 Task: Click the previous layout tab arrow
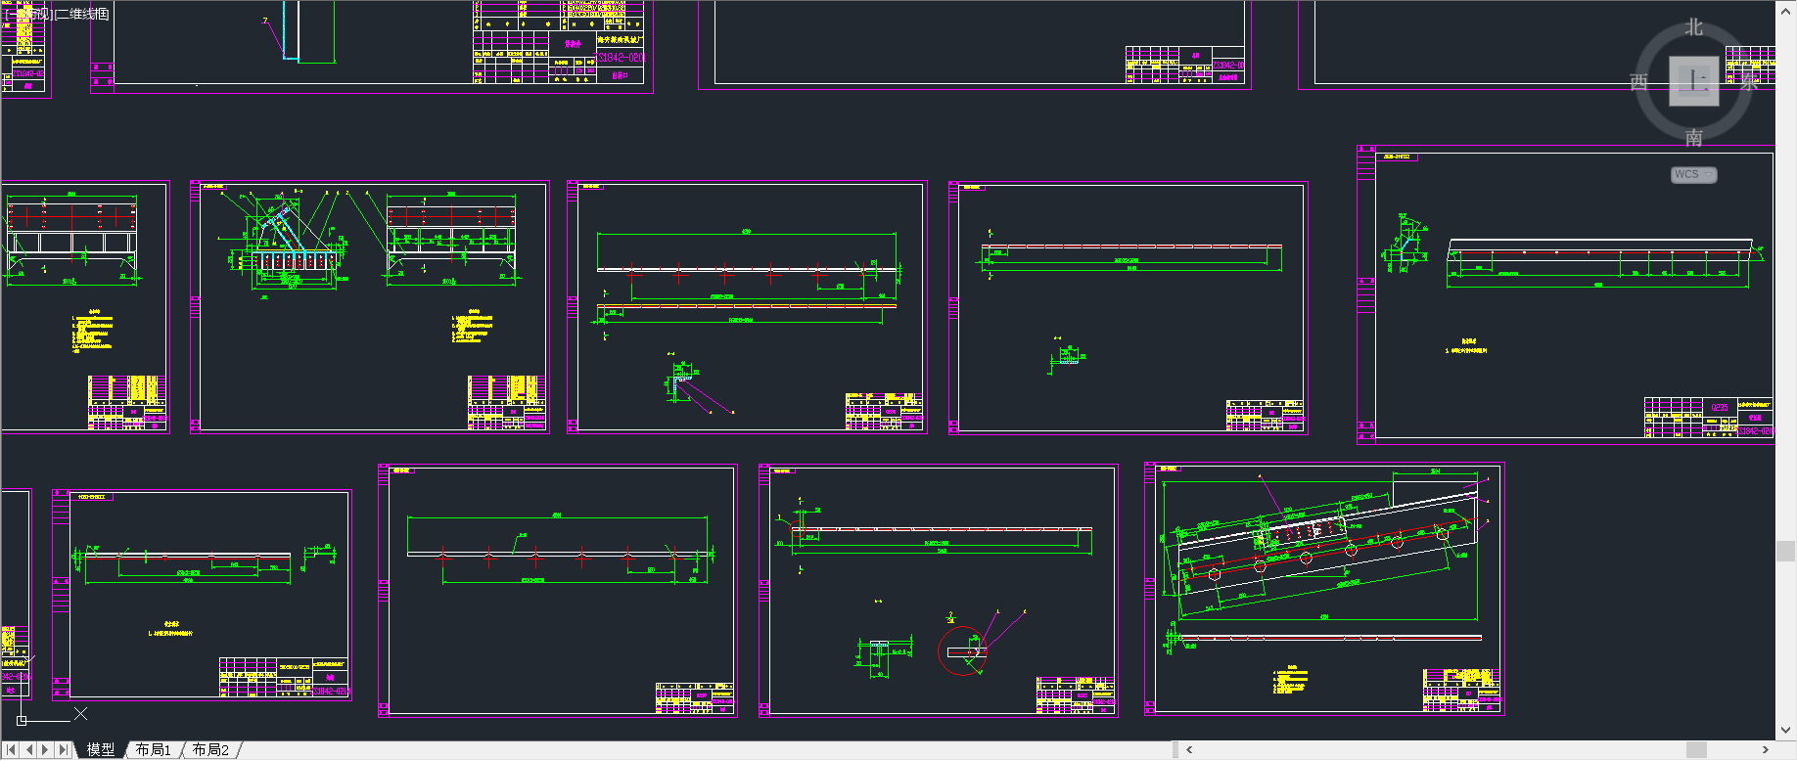pos(29,750)
